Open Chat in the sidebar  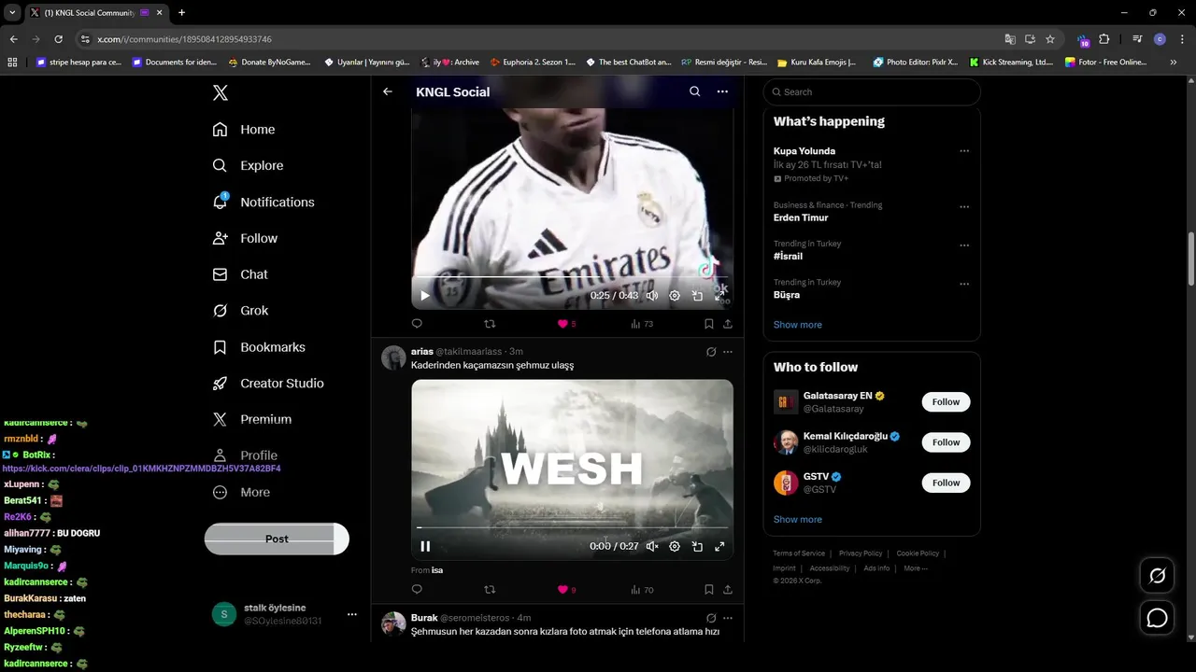pos(240,274)
